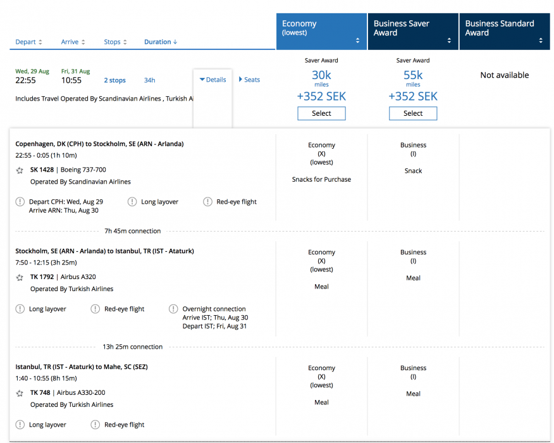Click Star Alliance icon beside TK 748
This screenshot has width=554, height=443.
pos(21,393)
